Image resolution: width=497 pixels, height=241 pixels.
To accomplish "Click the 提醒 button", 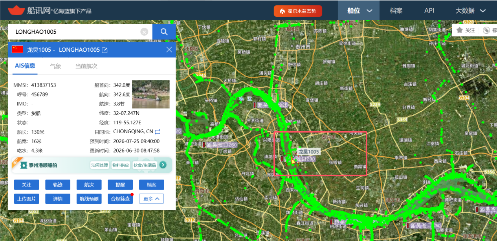I will tap(120, 185).
